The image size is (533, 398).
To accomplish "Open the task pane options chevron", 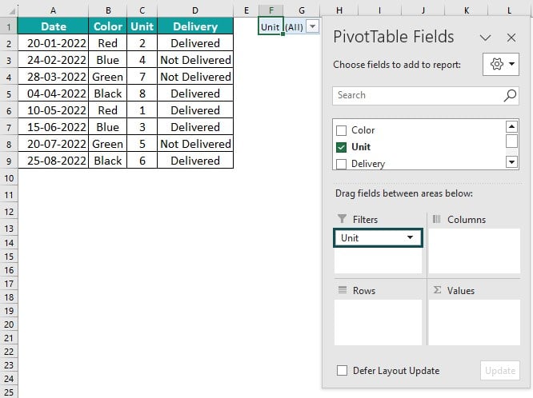I will 485,38.
